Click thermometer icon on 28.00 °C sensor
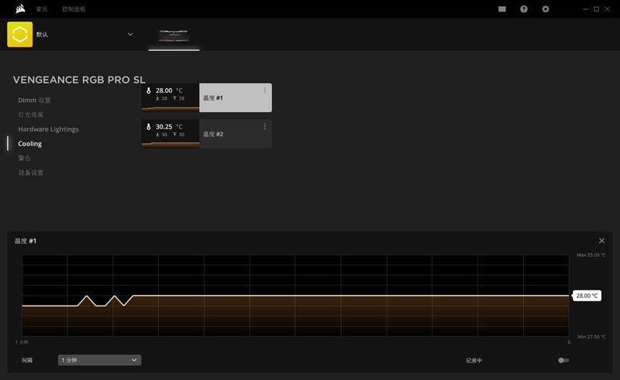Screen dimensions: 620x380 coord(149,91)
